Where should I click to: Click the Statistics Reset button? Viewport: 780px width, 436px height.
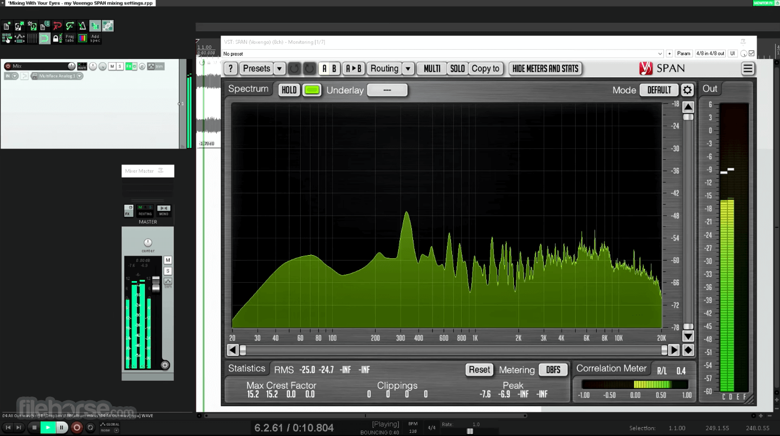click(x=479, y=370)
